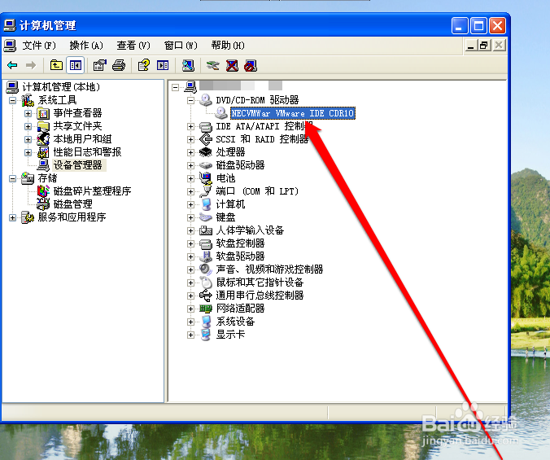Select the 系统设备 category

coord(235,322)
